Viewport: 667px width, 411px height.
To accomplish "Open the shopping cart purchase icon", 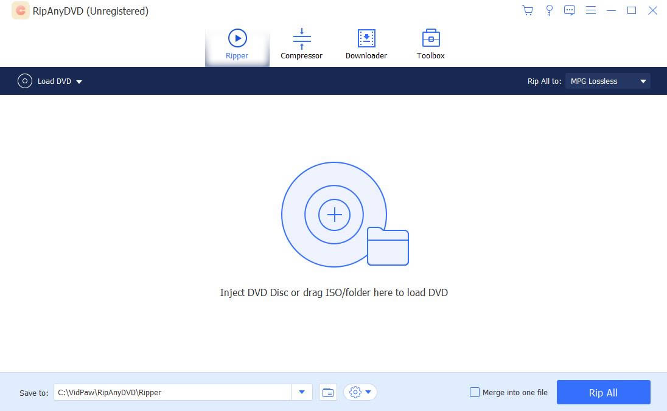I will [528, 10].
